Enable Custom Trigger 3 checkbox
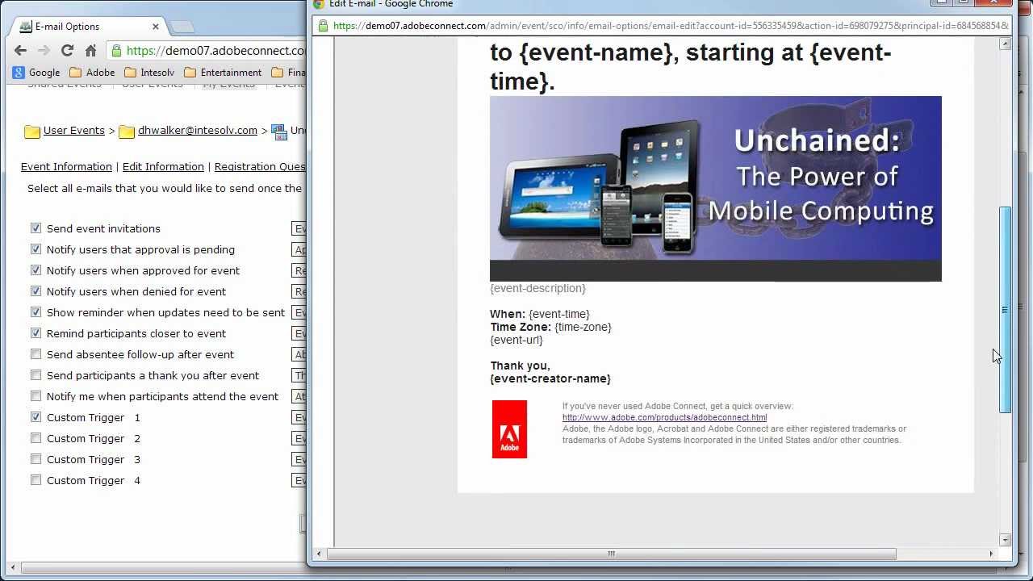This screenshot has height=581, width=1033. point(36,459)
